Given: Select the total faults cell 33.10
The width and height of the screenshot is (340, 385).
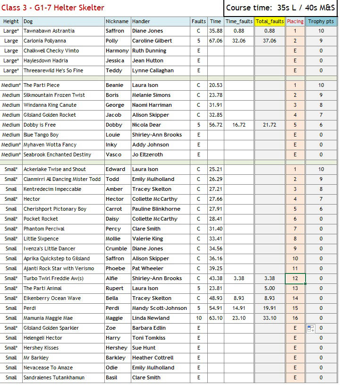Looking at the screenshot, I should 270,318.
